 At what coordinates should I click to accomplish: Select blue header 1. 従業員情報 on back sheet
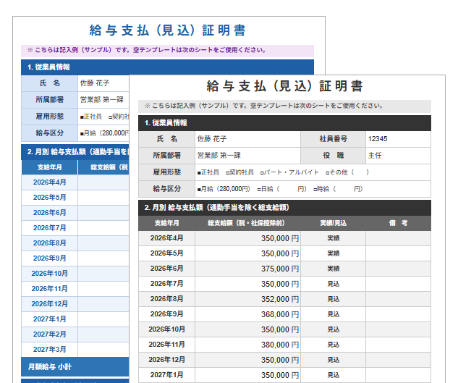(167, 67)
